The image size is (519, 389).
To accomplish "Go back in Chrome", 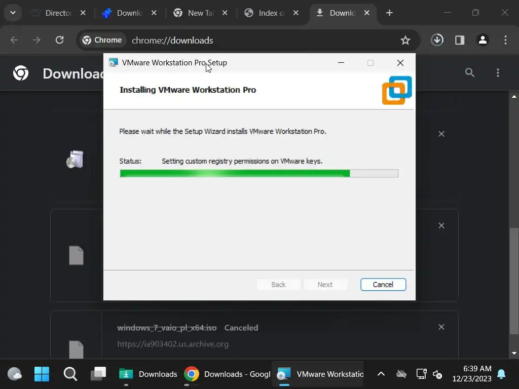I will [14, 40].
